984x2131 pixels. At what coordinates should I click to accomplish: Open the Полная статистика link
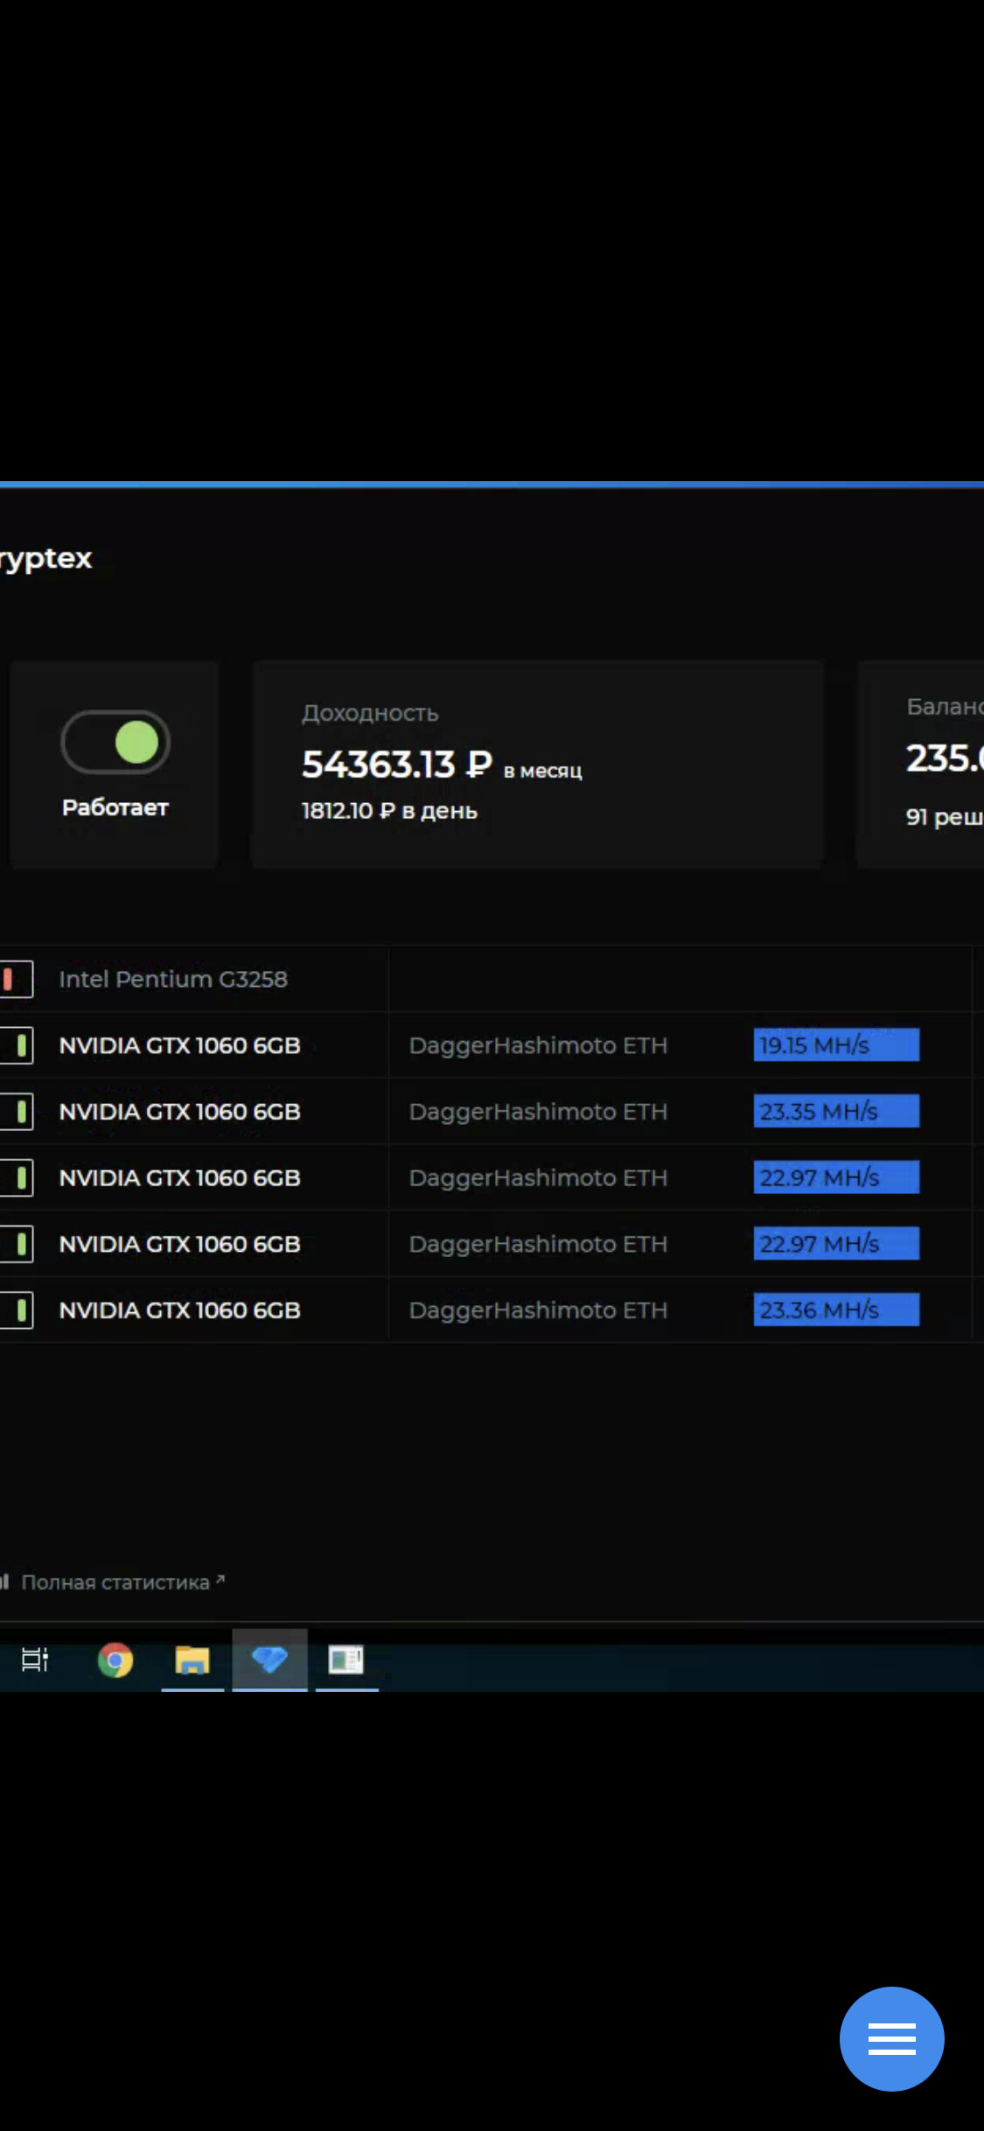(115, 1583)
